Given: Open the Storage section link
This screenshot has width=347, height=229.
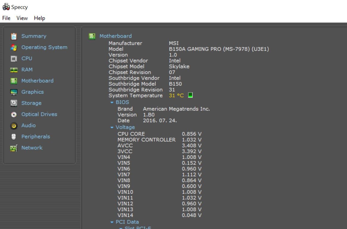Looking at the screenshot, I should tap(31, 103).
